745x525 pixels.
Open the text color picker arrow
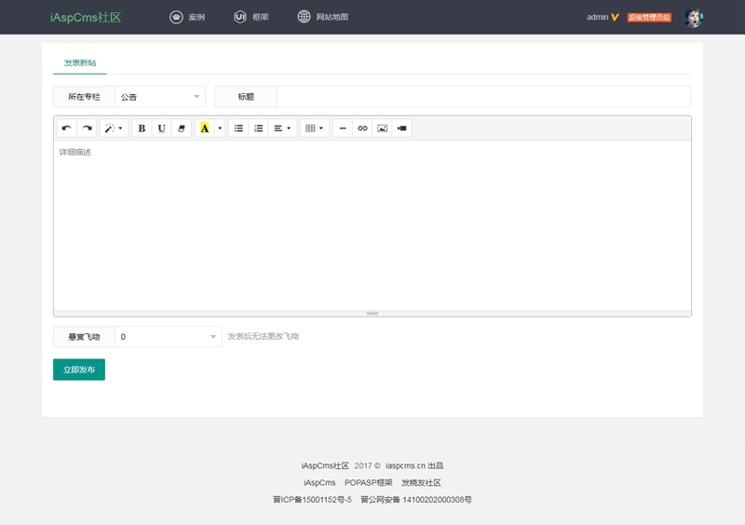coord(220,128)
